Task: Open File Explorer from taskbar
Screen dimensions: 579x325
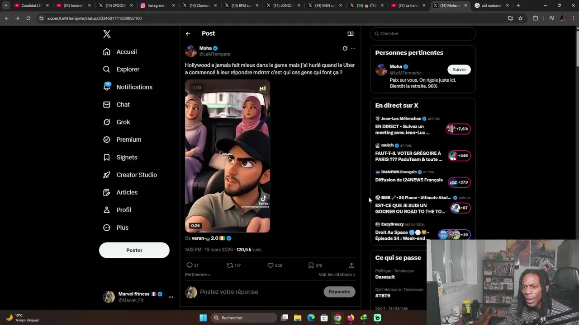Action: 298,318
